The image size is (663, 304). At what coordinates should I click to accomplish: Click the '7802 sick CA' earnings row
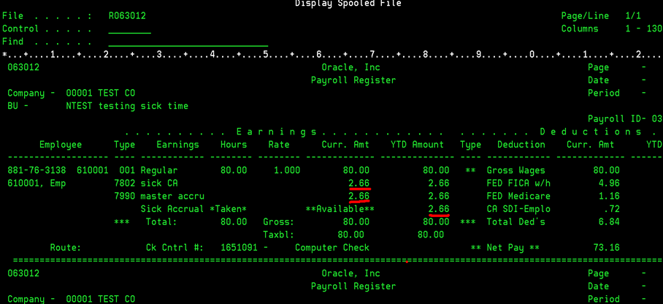coord(146,183)
